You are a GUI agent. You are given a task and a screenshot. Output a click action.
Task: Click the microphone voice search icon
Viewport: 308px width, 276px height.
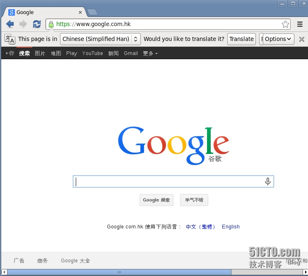[267, 181]
